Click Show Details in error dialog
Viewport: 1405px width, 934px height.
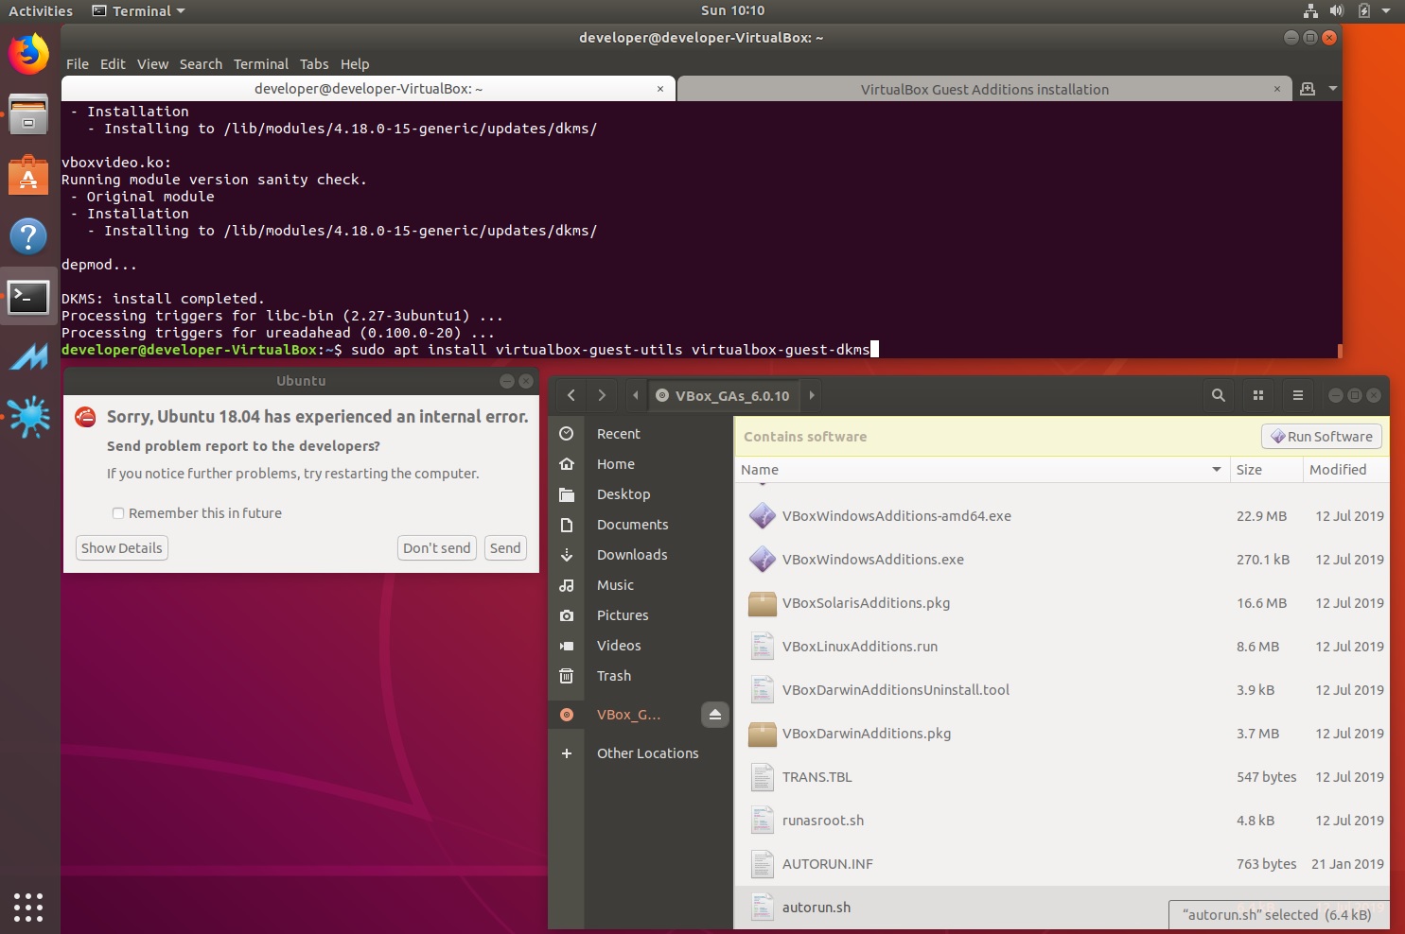tap(121, 548)
